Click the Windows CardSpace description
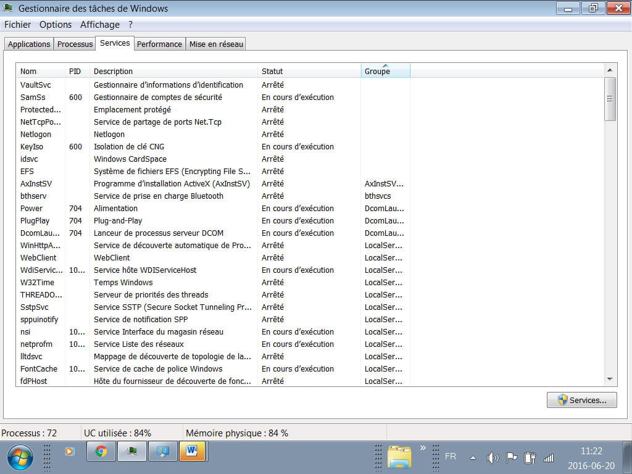Screen dimensions: 632x474 (130, 159)
